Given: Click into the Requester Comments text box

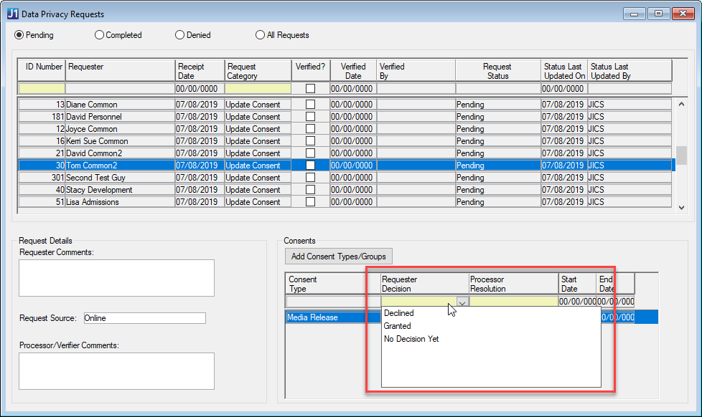Looking at the screenshot, I should [116, 277].
